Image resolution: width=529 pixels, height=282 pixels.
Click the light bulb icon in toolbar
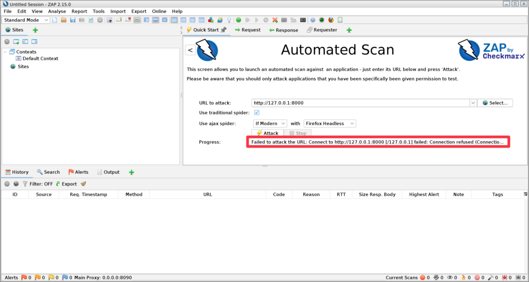click(x=229, y=20)
